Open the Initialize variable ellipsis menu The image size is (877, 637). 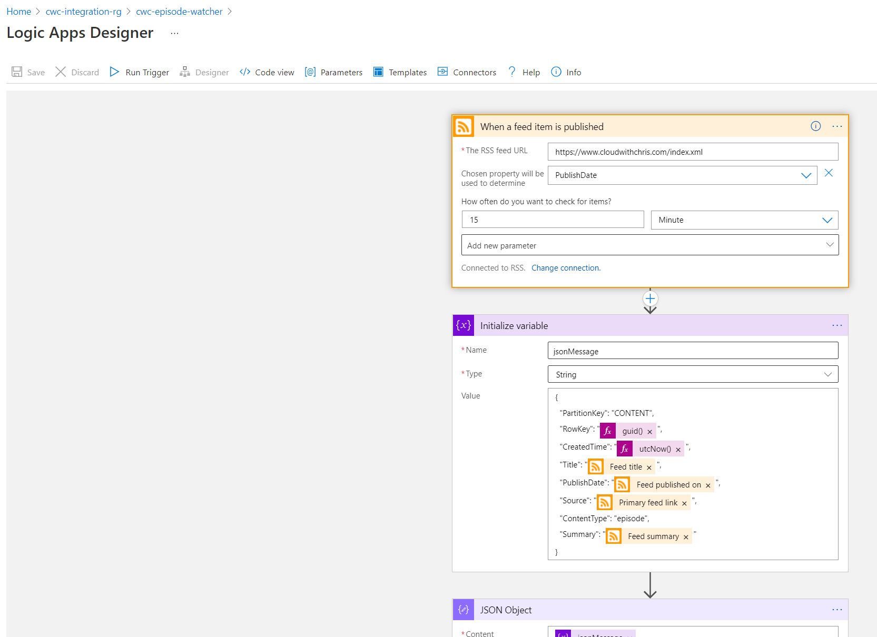tap(837, 325)
